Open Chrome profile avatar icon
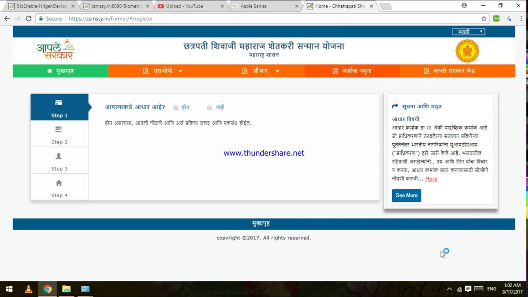528x297 pixels. click(464, 6)
